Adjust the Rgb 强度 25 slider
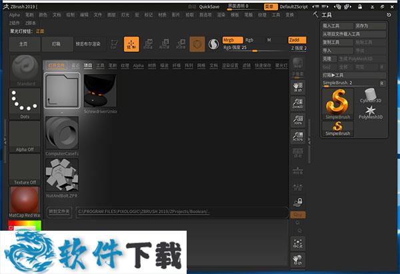The width and height of the screenshot is (400, 274). click(254, 49)
